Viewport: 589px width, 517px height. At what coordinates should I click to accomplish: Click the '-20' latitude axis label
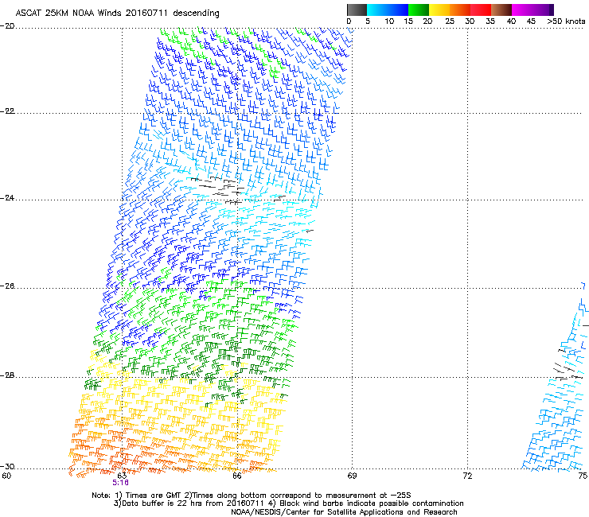click(7, 26)
